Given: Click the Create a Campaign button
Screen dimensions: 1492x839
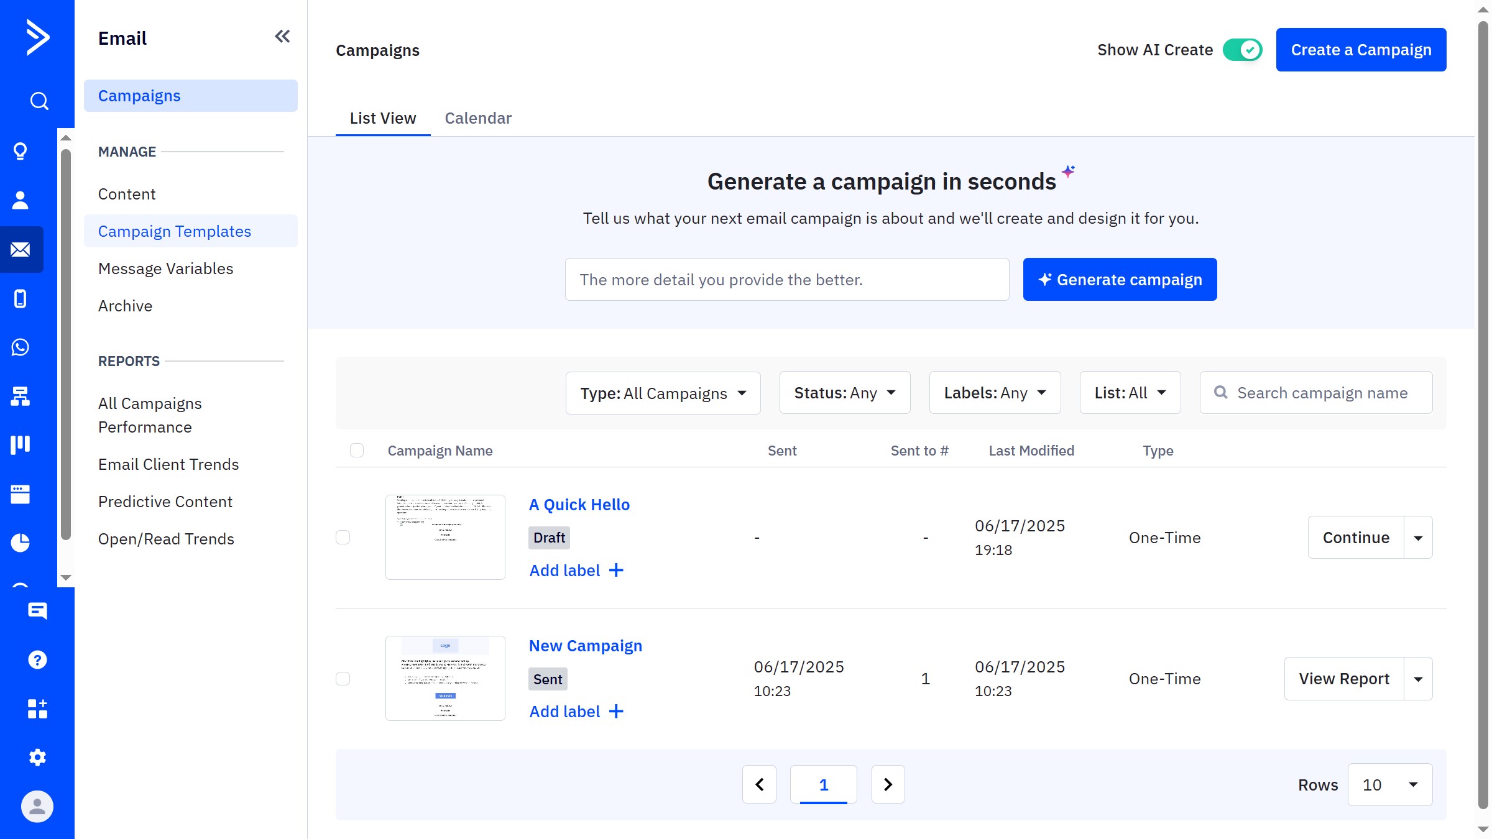Looking at the screenshot, I should pos(1361,50).
